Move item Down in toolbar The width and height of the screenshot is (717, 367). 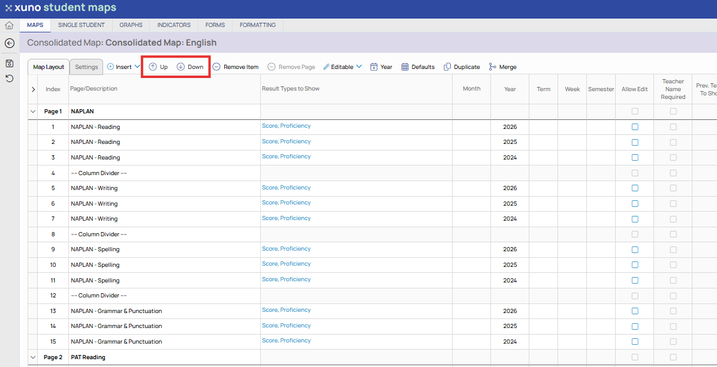pyautogui.click(x=190, y=67)
